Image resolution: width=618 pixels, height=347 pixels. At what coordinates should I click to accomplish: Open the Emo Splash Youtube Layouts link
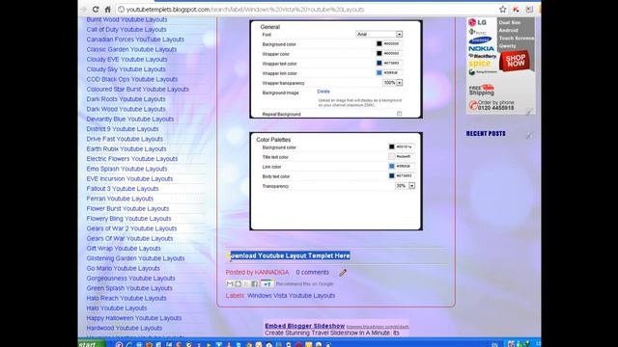tap(126, 169)
